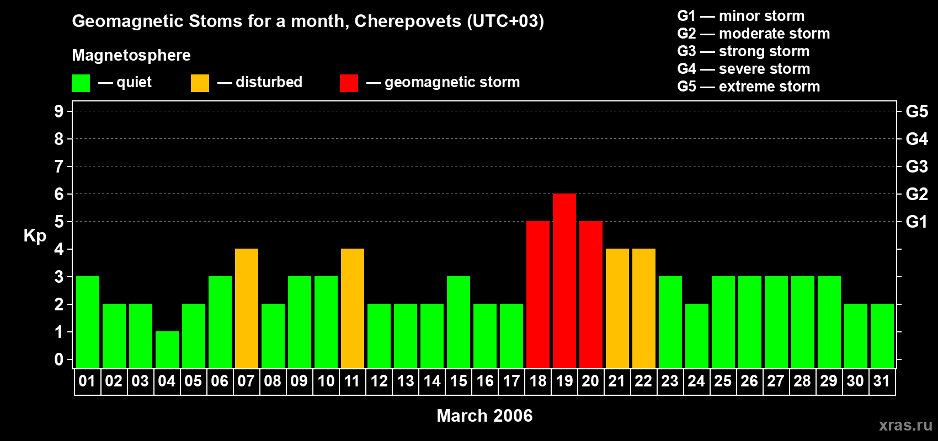Click the red bar for March 18

coord(537,294)
